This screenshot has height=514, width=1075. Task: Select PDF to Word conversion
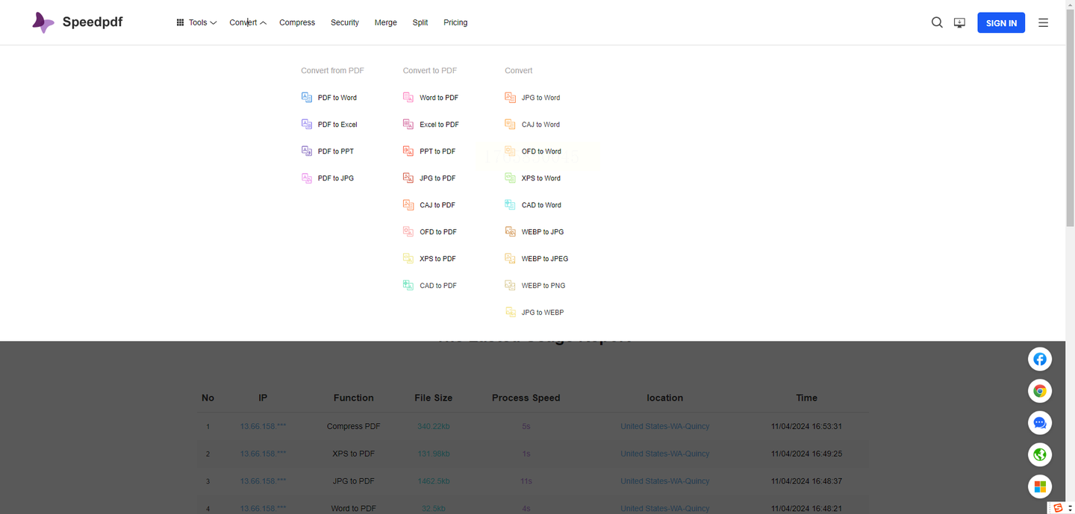337,98
